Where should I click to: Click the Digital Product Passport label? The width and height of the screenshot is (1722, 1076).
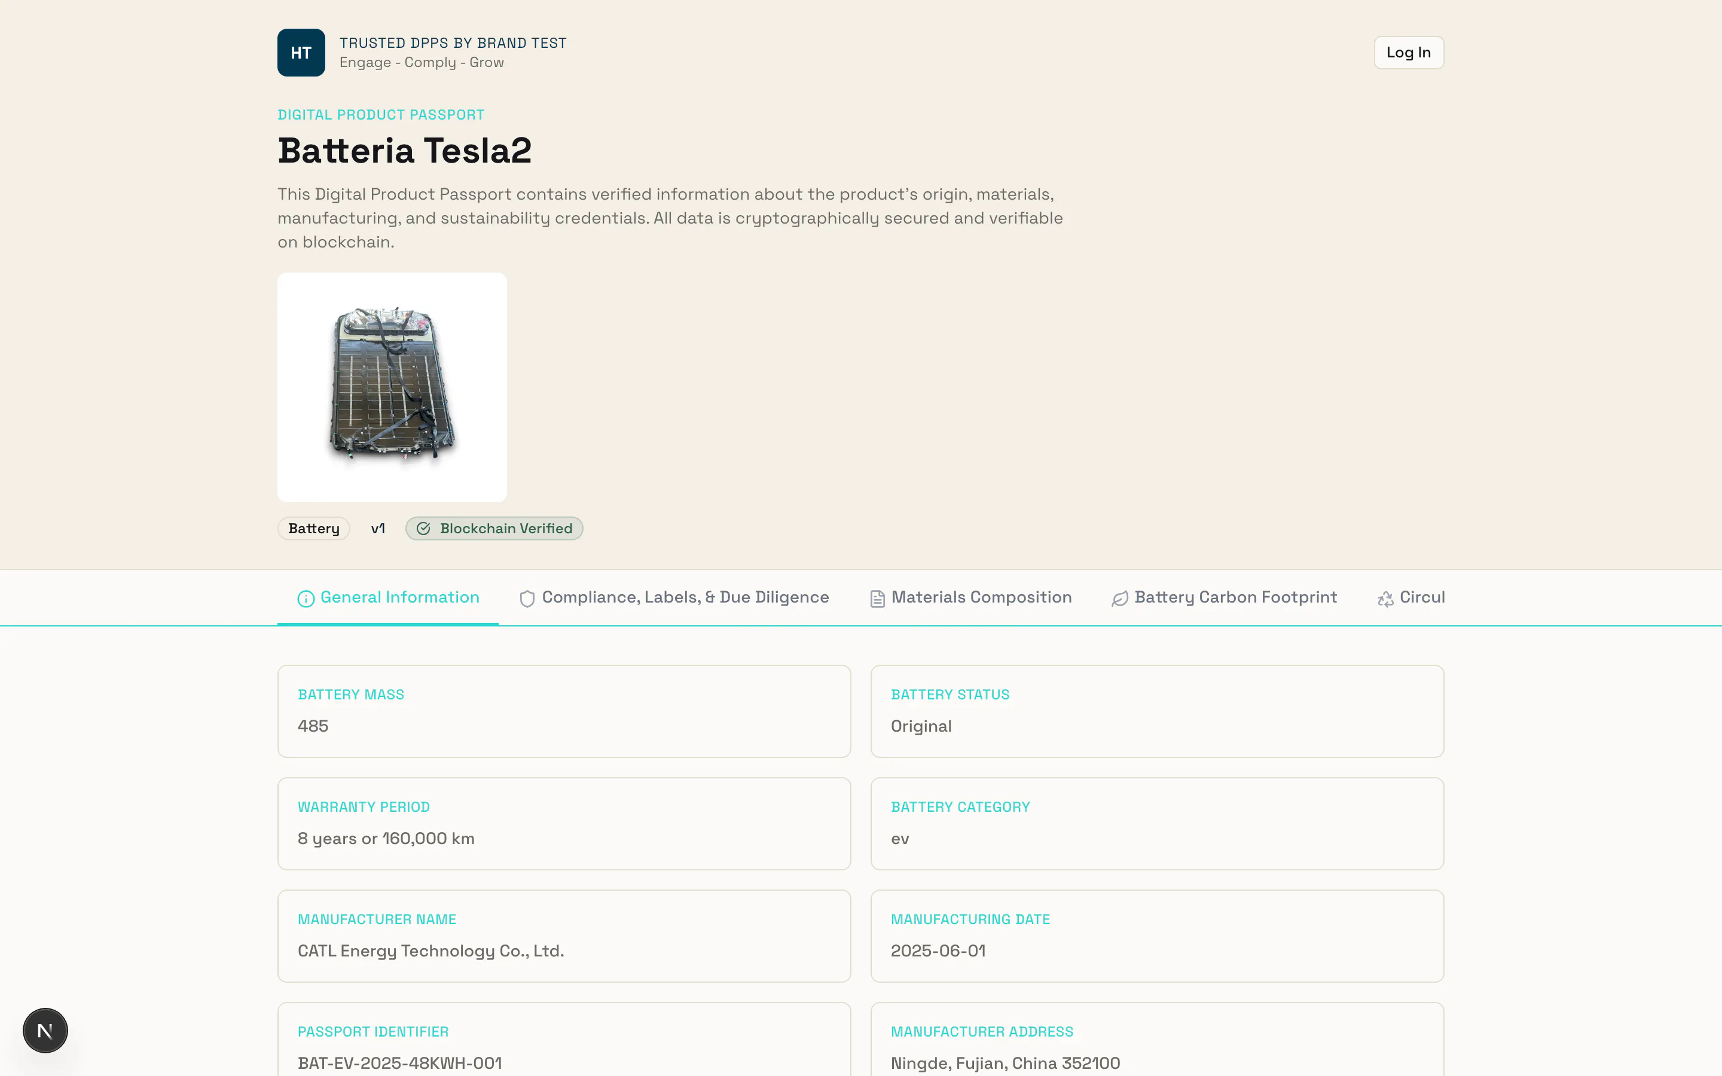coord(381,115)
